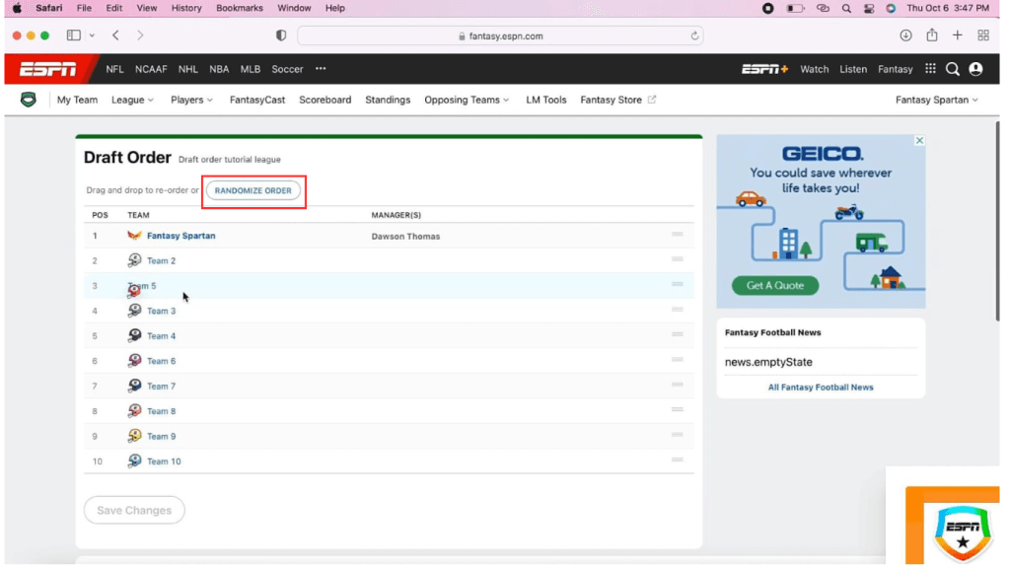Click drag handle for Team 10 row
Viewport: 1010px width, 568px height.
tap(677, 460)
